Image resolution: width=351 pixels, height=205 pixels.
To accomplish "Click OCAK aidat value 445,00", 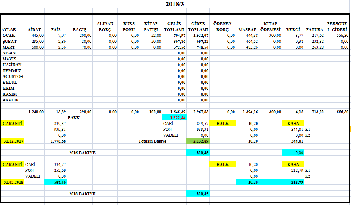I will click(38, 35).
